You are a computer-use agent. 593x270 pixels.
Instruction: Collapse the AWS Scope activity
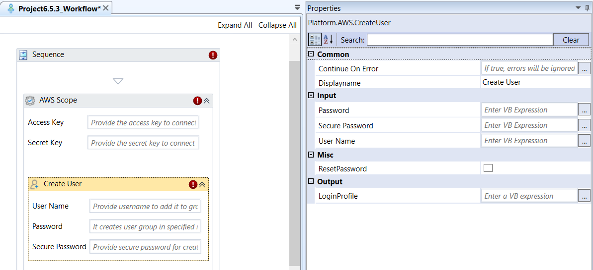(x=207, y=101)
